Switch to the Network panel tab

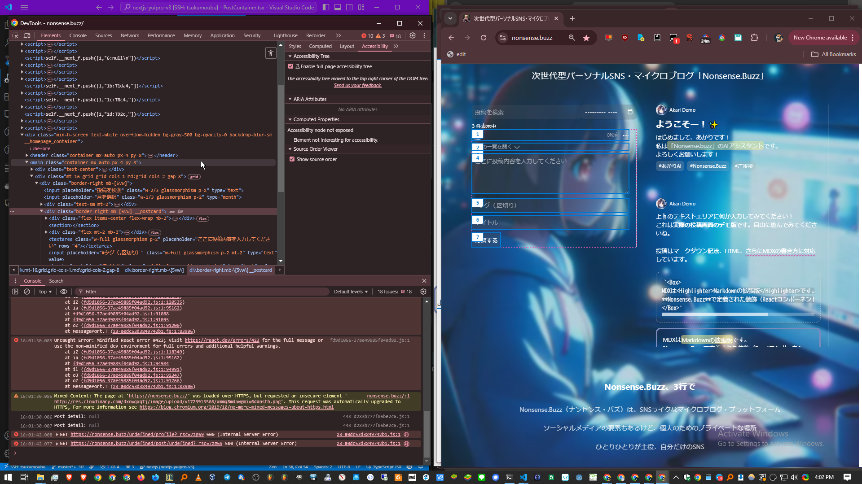pyautogui.click(x=130, y=35)
